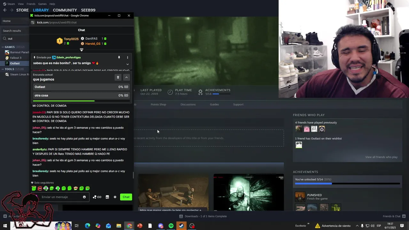Send message with green Chat button

tap(126, 197)
